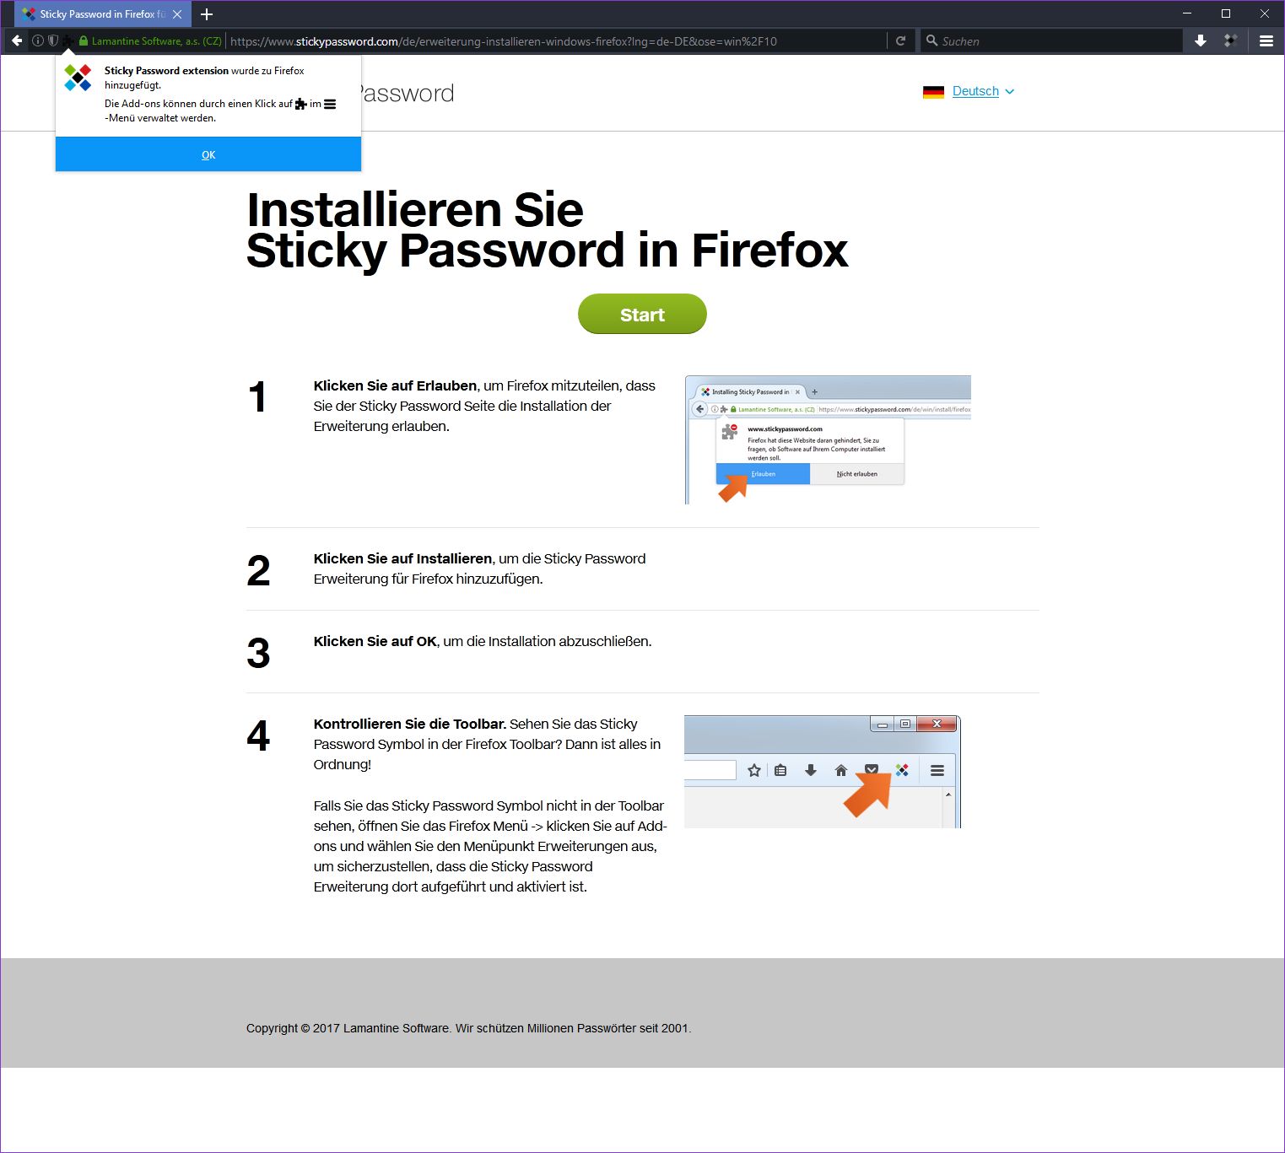
Task: Expand the language dropdown chevron
Action: point(1010,91)
